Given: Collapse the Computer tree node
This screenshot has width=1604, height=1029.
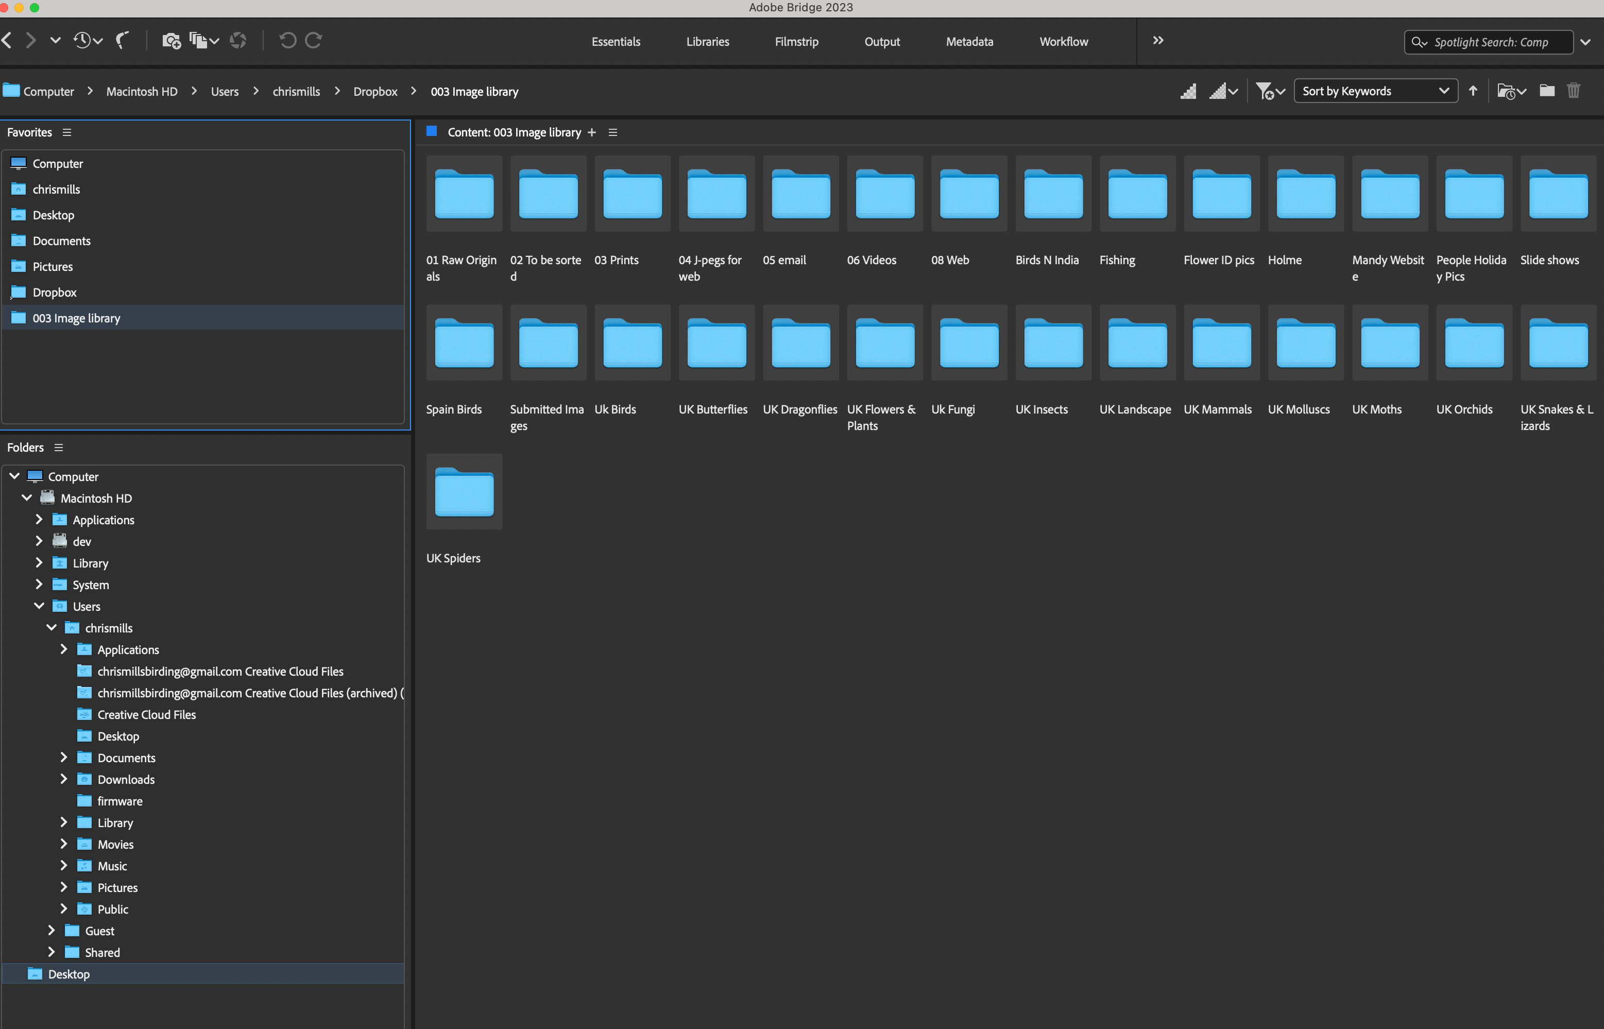Looking at the screenshot, I should click(x=14, y=476).
